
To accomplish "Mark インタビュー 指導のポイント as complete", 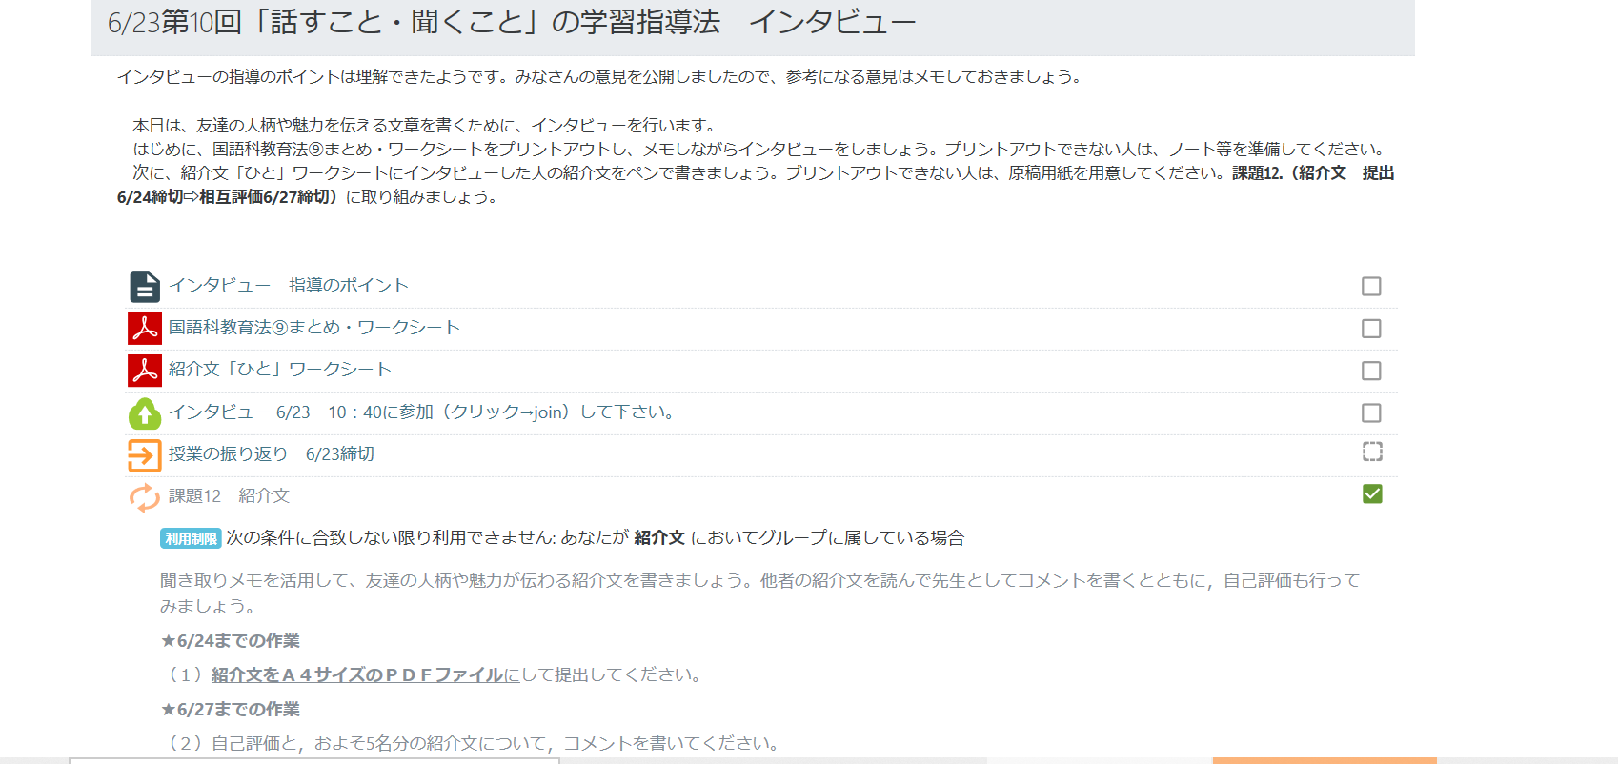I will [x=1371, y=286].
